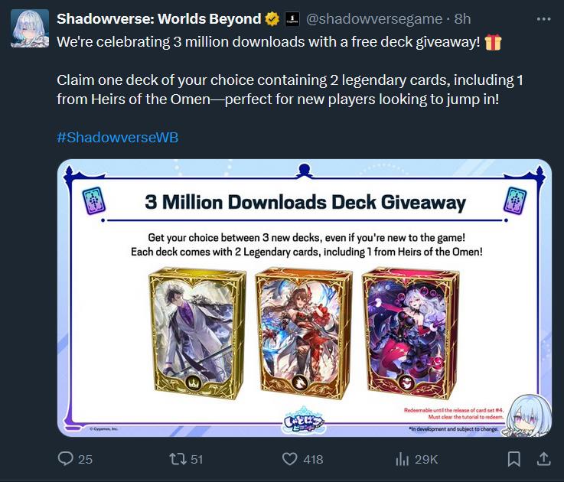Click the gold deck box with crown emblem
The width and height of the screenshot is (564, 482).
pyautogui.click(x=197, y=333)
